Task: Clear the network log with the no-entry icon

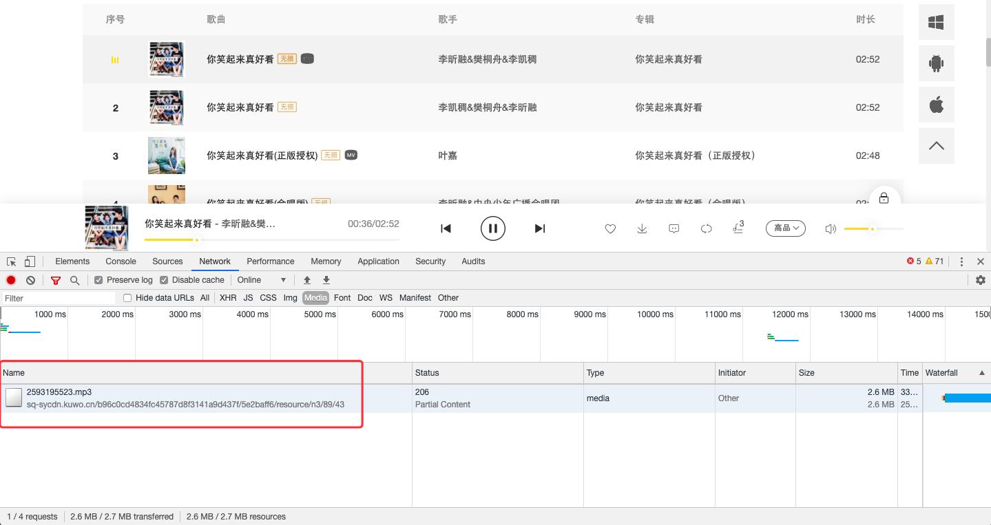Action: 30,280
